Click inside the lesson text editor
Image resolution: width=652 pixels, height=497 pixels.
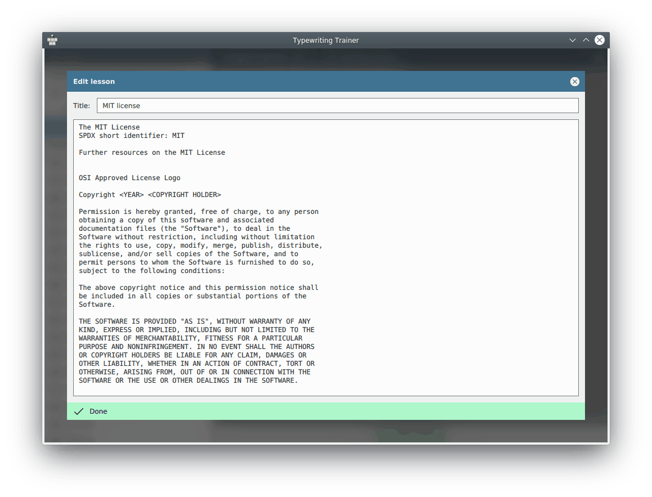pos(325,258)
